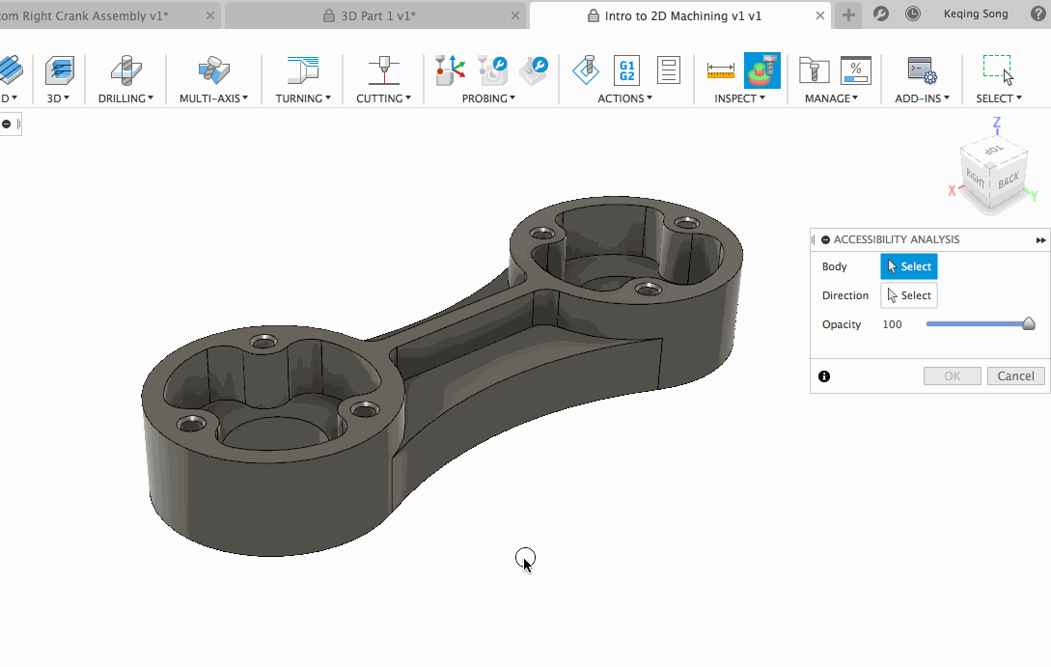Click the Cutting tool icon
1051x667 pixels.
point(383,70)
